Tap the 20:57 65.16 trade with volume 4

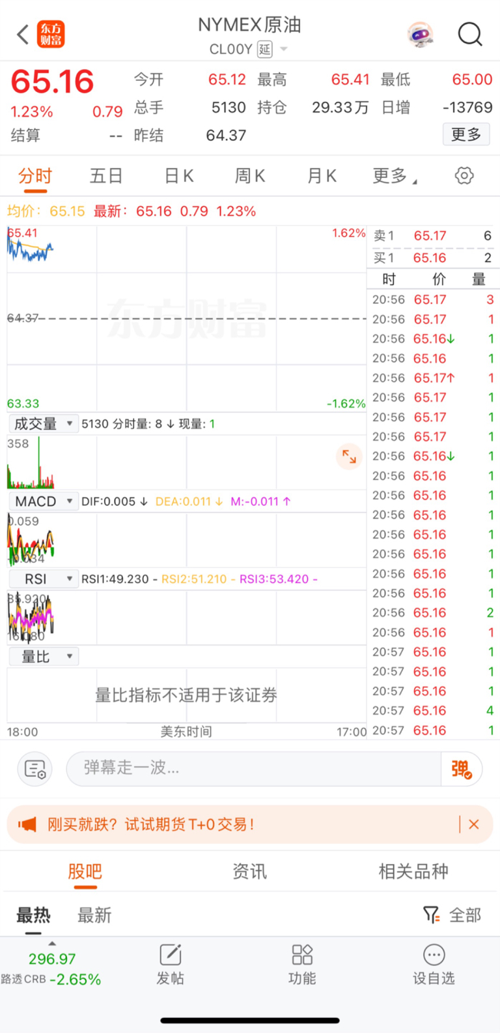point(432,711)
